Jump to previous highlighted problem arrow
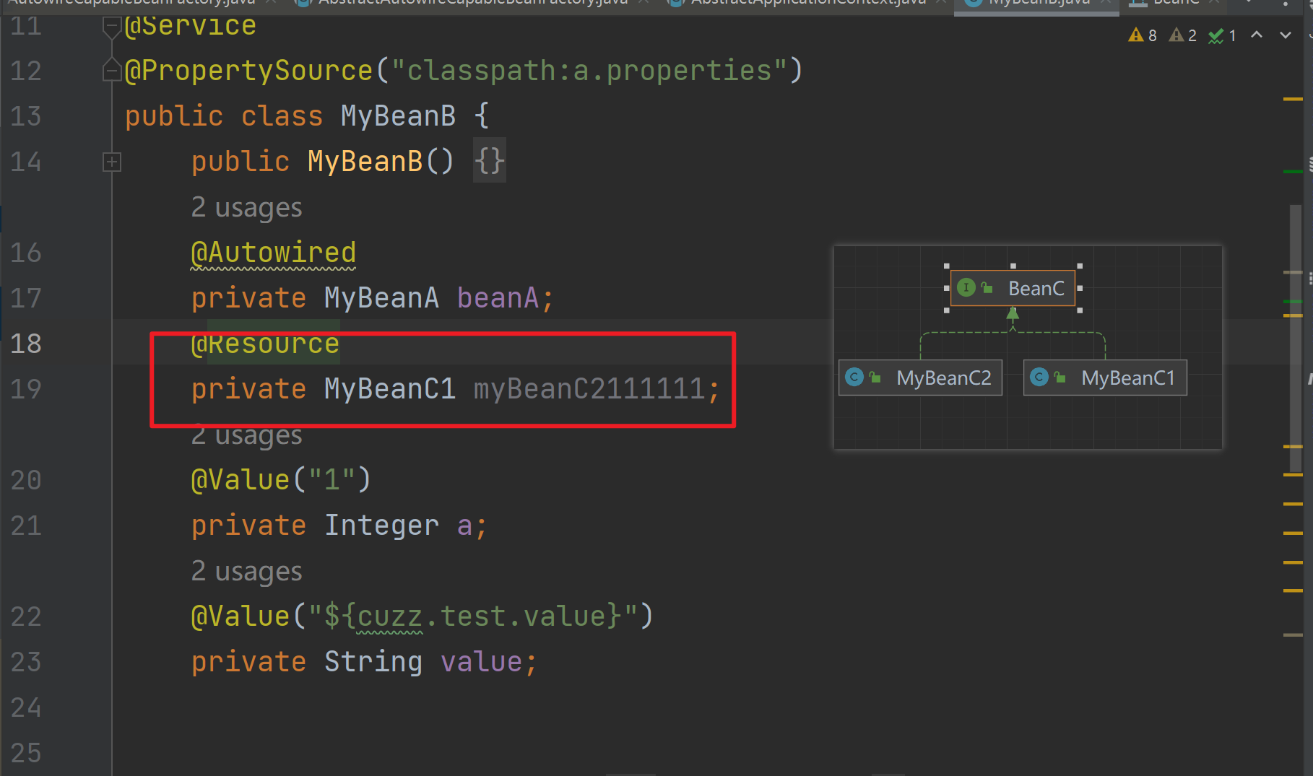The height and width of the screenshot is (776, 1313). 1257,35
